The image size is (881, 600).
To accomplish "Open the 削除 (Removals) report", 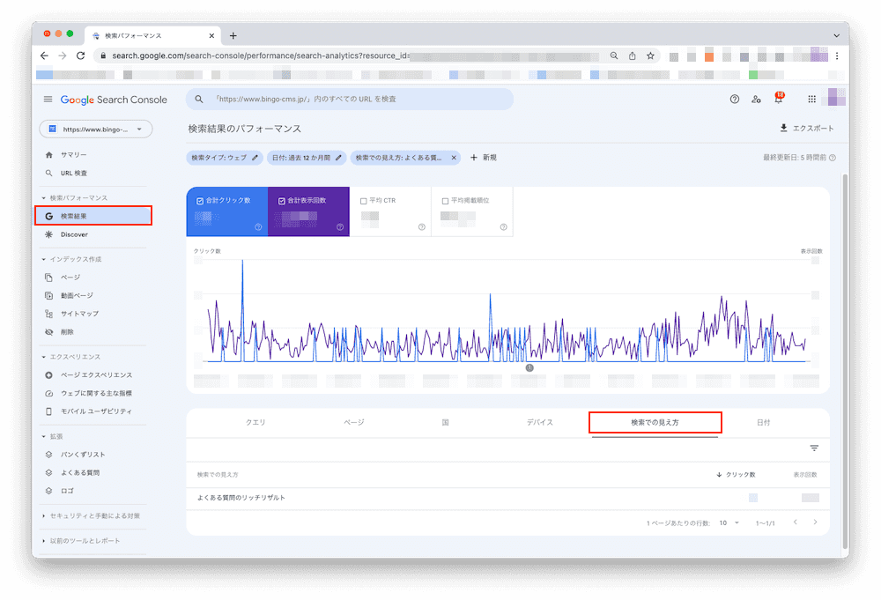I will [66, 331].
